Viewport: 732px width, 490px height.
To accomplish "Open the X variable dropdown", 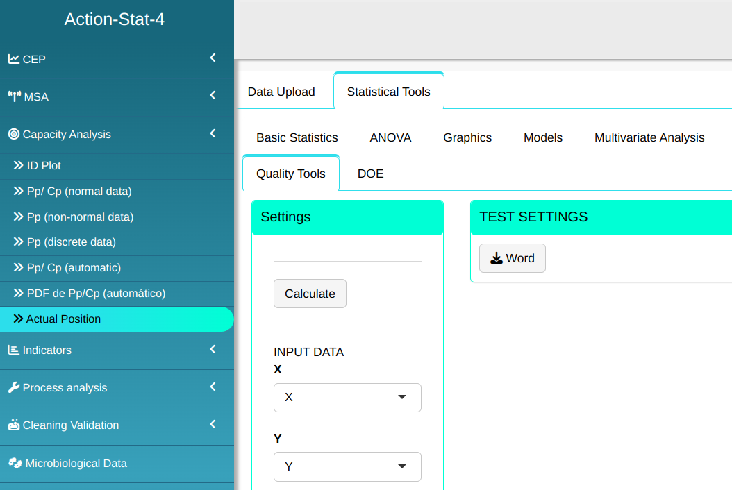I will (x=347, y=398).
